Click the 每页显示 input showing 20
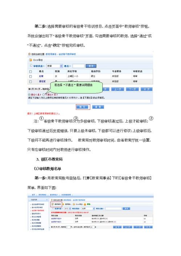 tap(92, 227)
